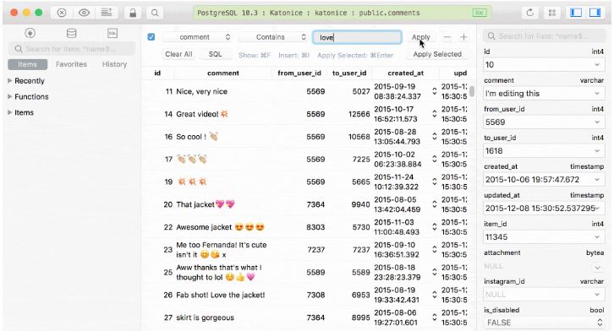Image resolution: width=614 pixels, height=331 pixels.
Task: Select the 'Fab shot! Love the jacket!' cell
Action: coord(221,295)
